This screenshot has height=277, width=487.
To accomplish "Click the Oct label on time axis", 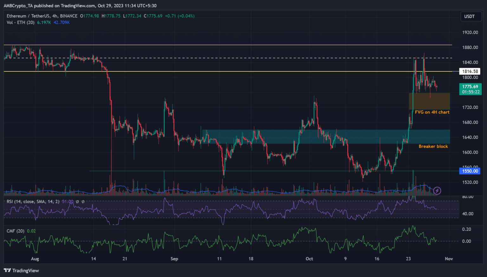I will tap(309, 259).
